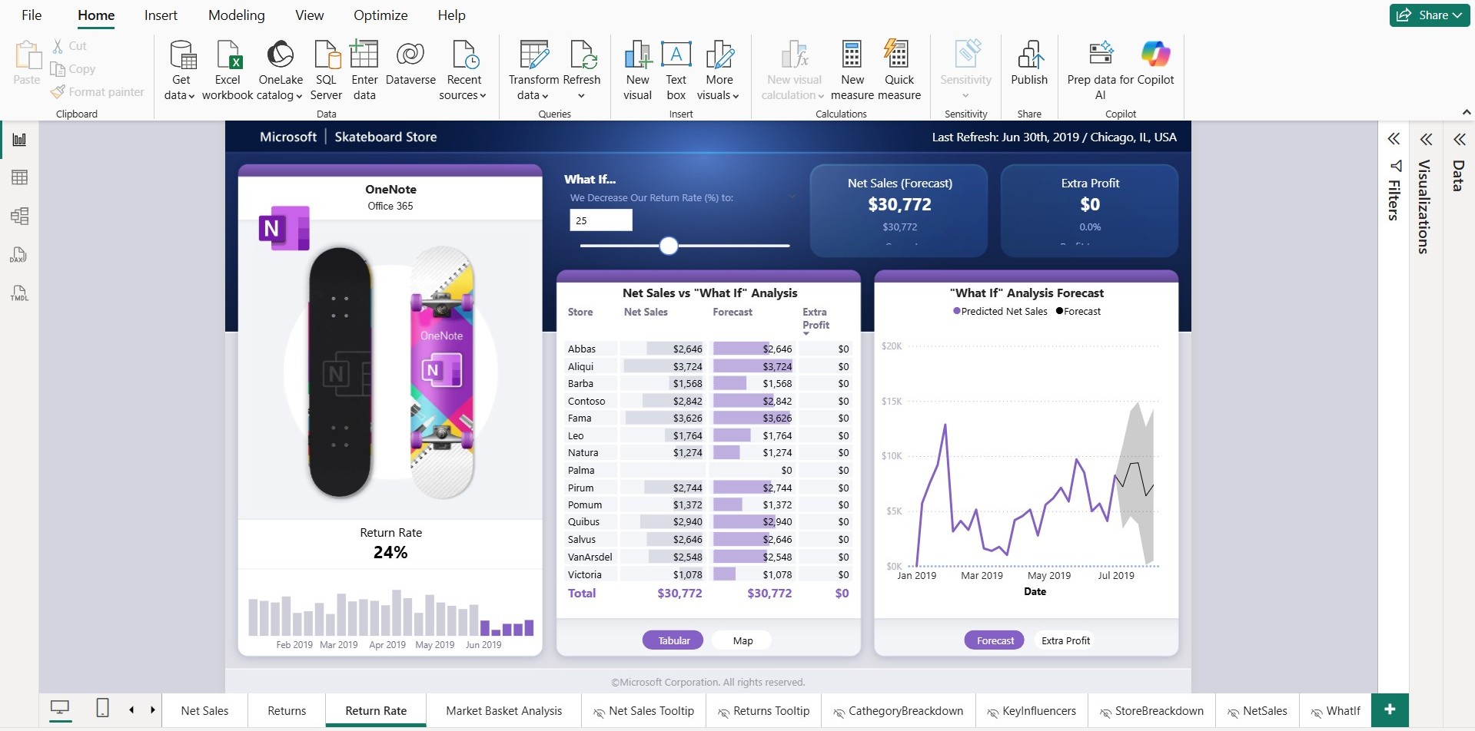Open the Recent sources dropdown
Viewport: 1475px width, 731px height.
463,95
